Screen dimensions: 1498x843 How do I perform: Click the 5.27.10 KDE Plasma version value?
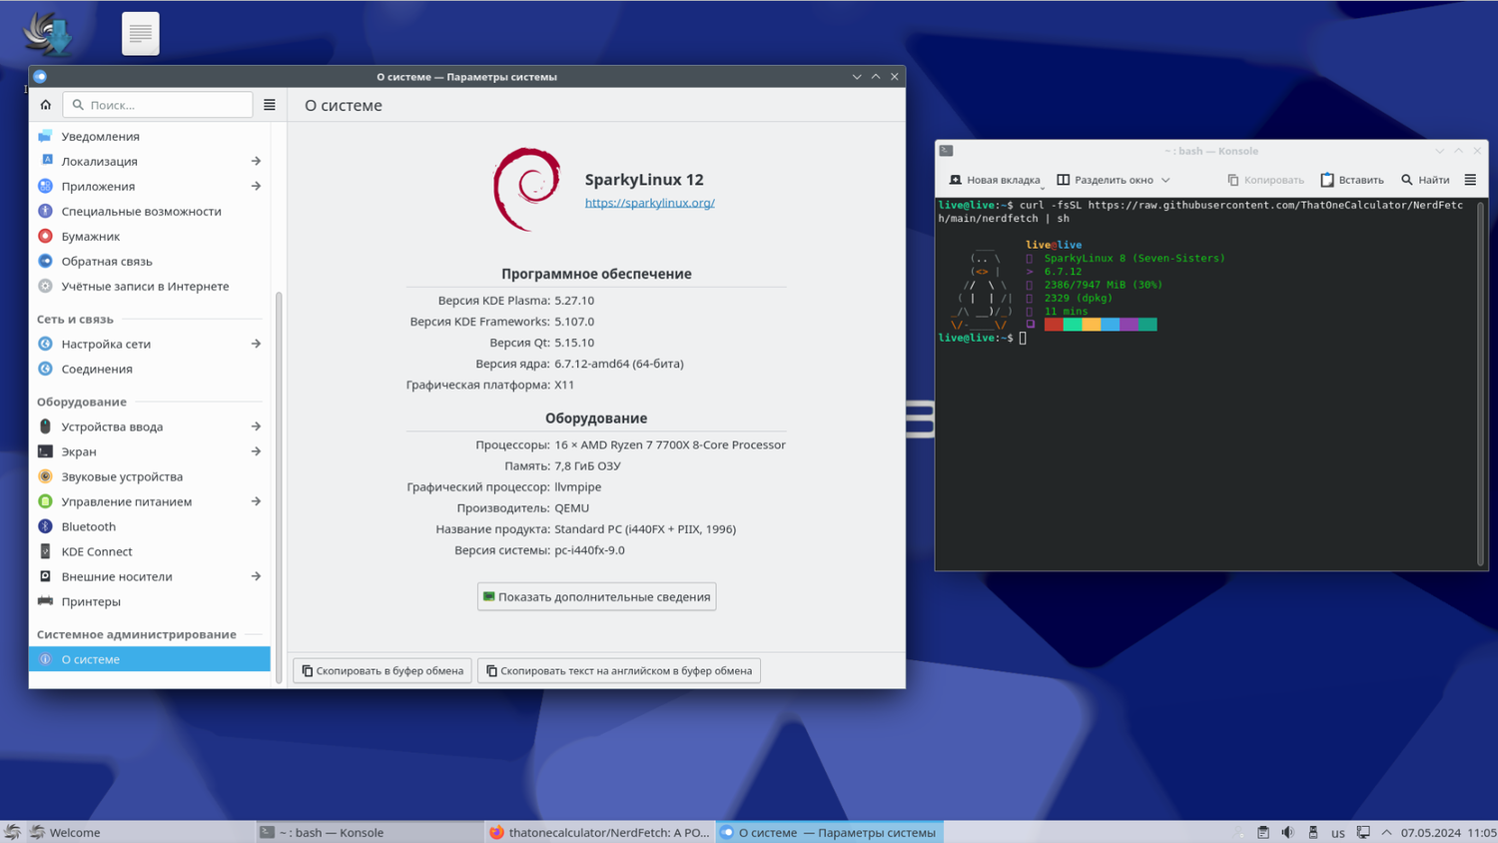pyautogui.click(x=574, y=300)
